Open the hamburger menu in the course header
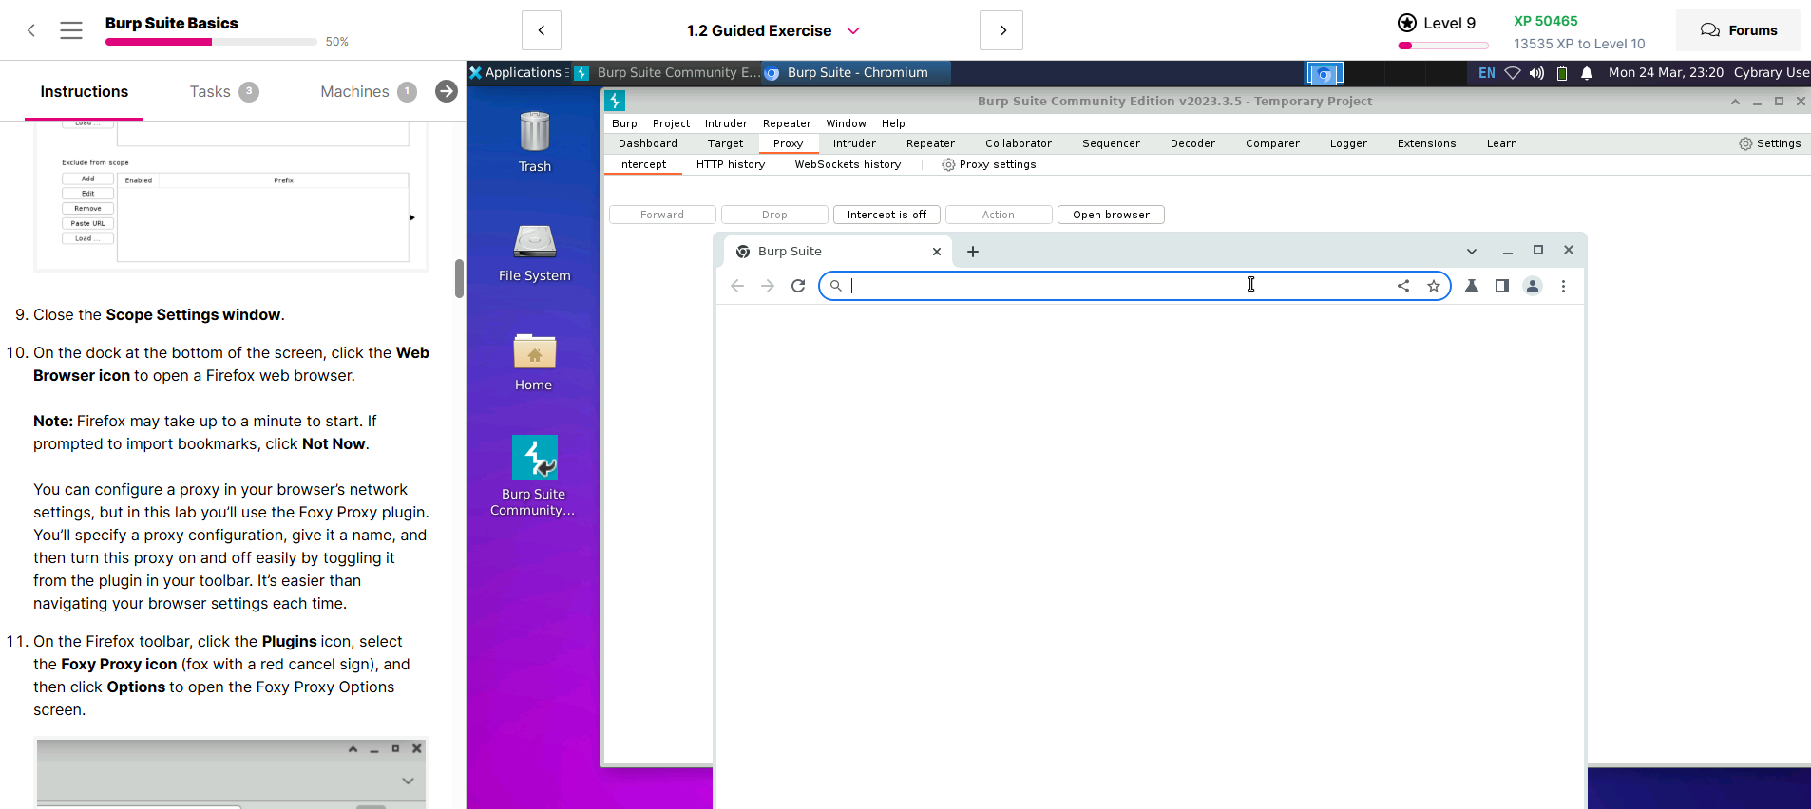Viewport: 1811px width, 809px height. pyautogui.click(x=71, y=30)
